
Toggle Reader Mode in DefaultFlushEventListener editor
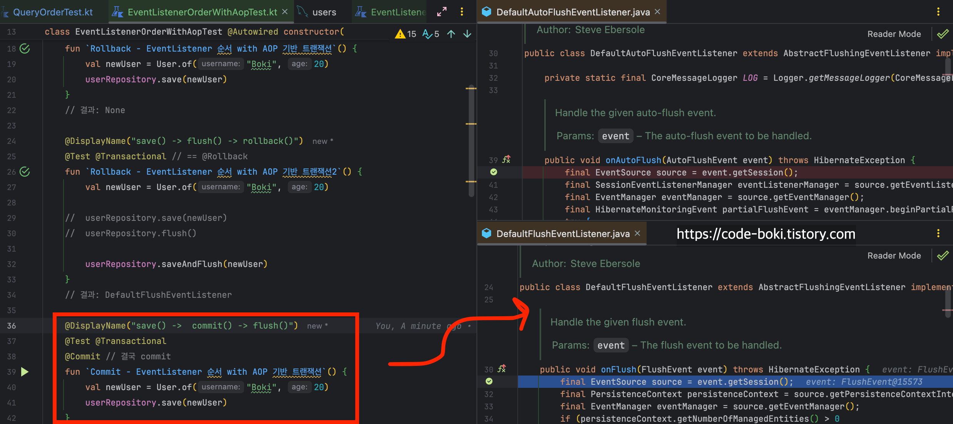(x=894, y=255)
